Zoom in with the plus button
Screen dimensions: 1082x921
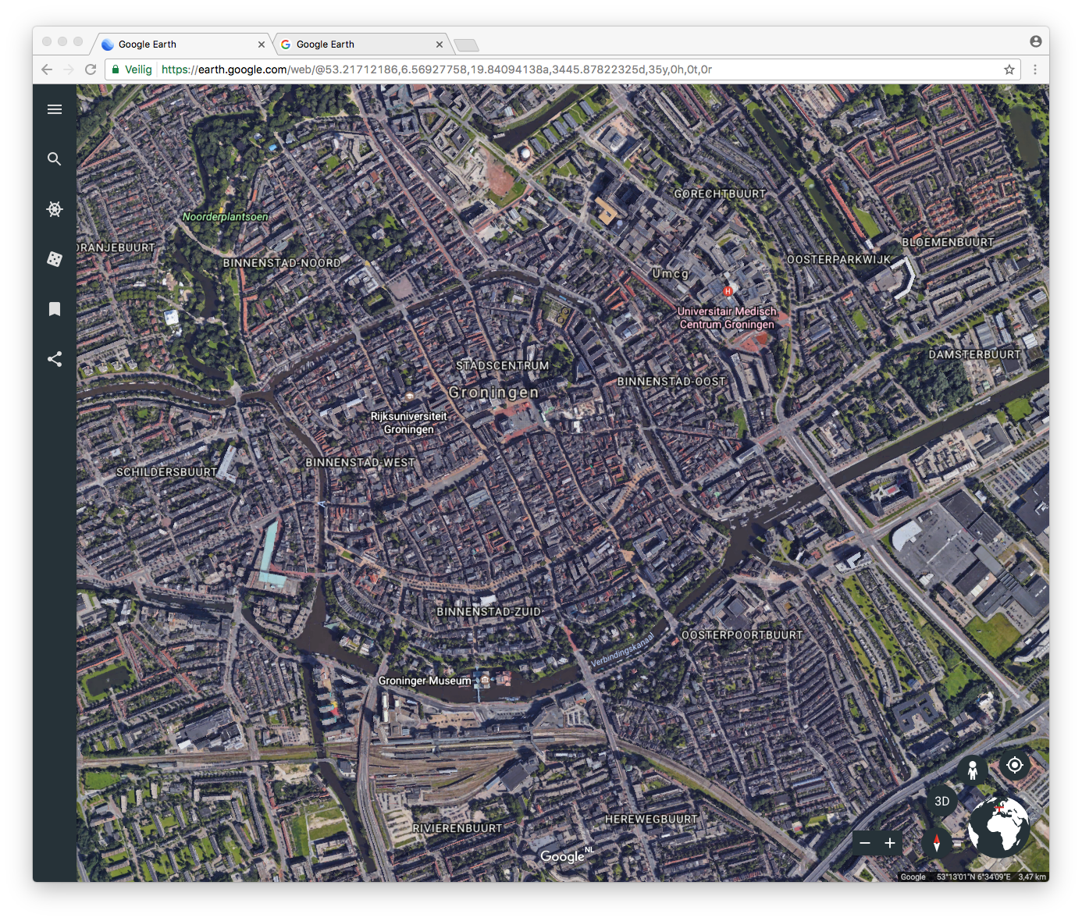point(890,843)
